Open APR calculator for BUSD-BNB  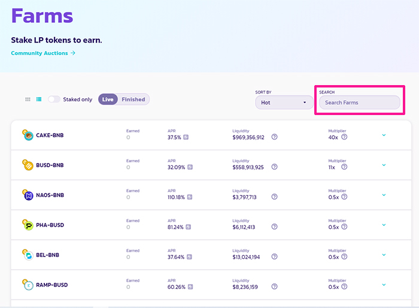pos(190,167)
